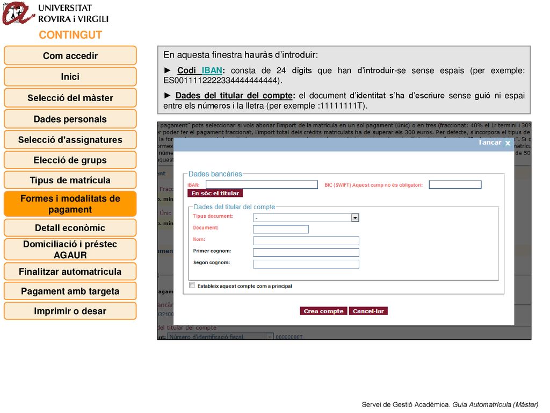Select Dades personals in contents menu
The image size is (550, 413).
click(x=70, y=119)
